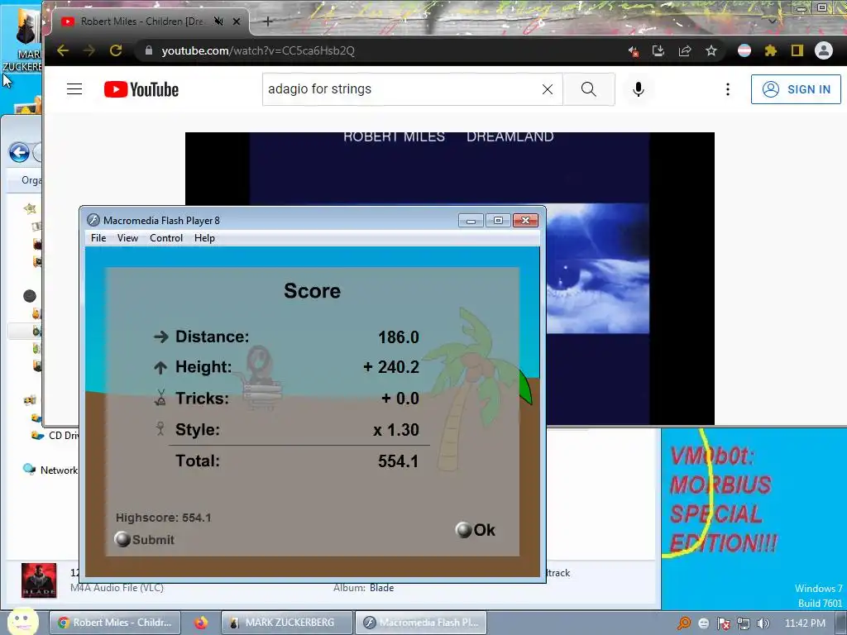This screenshot has width=847, height=635.
Task: Click the smiley face tray icon
Action: click(x=703, y=623)
